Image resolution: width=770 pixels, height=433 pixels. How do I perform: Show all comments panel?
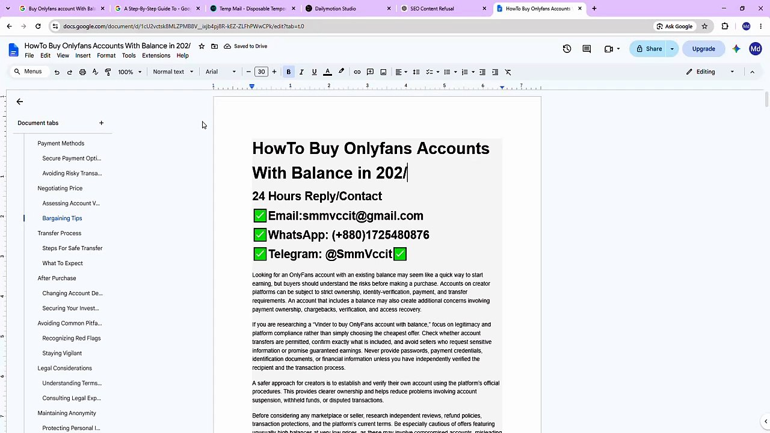[587, 49]
